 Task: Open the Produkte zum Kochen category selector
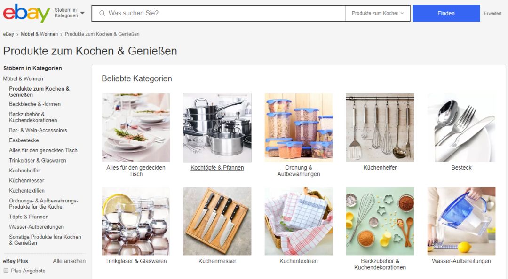tap(378, 13)
